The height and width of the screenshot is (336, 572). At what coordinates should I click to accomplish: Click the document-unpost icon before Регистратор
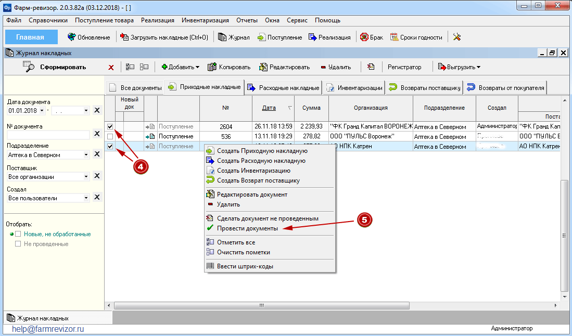click(x=371, y=67)
